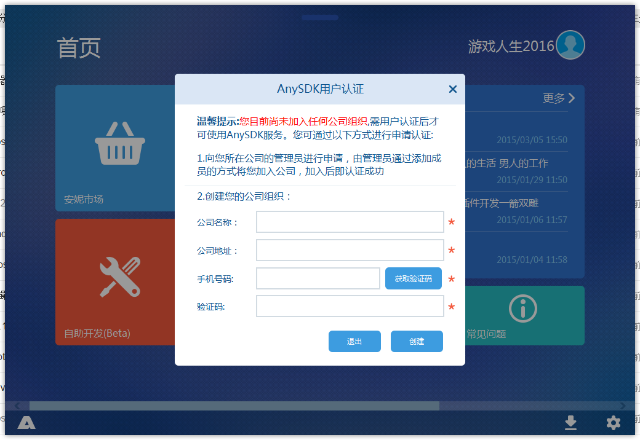The width and height of the screenshot is (640, 440).
Task: Click the download icon in the bottom bar
Action: [570, 423]
